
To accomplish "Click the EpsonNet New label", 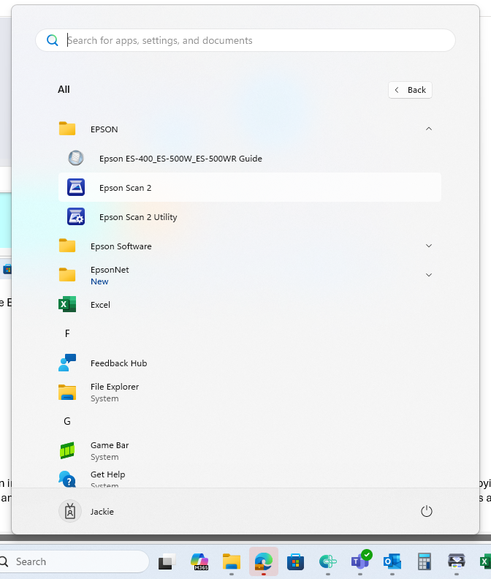I will tap(99, 281).
